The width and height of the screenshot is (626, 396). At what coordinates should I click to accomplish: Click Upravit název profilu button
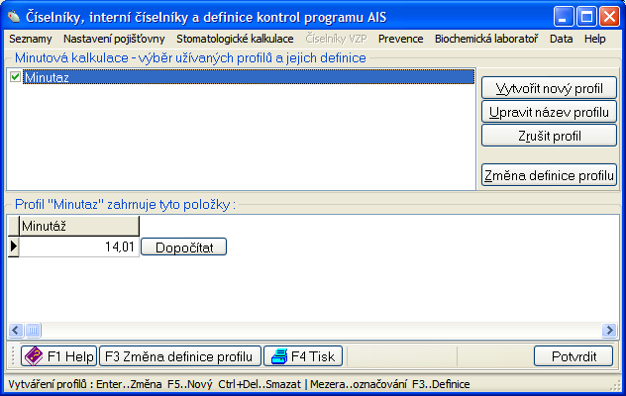[x=549, y=112]
